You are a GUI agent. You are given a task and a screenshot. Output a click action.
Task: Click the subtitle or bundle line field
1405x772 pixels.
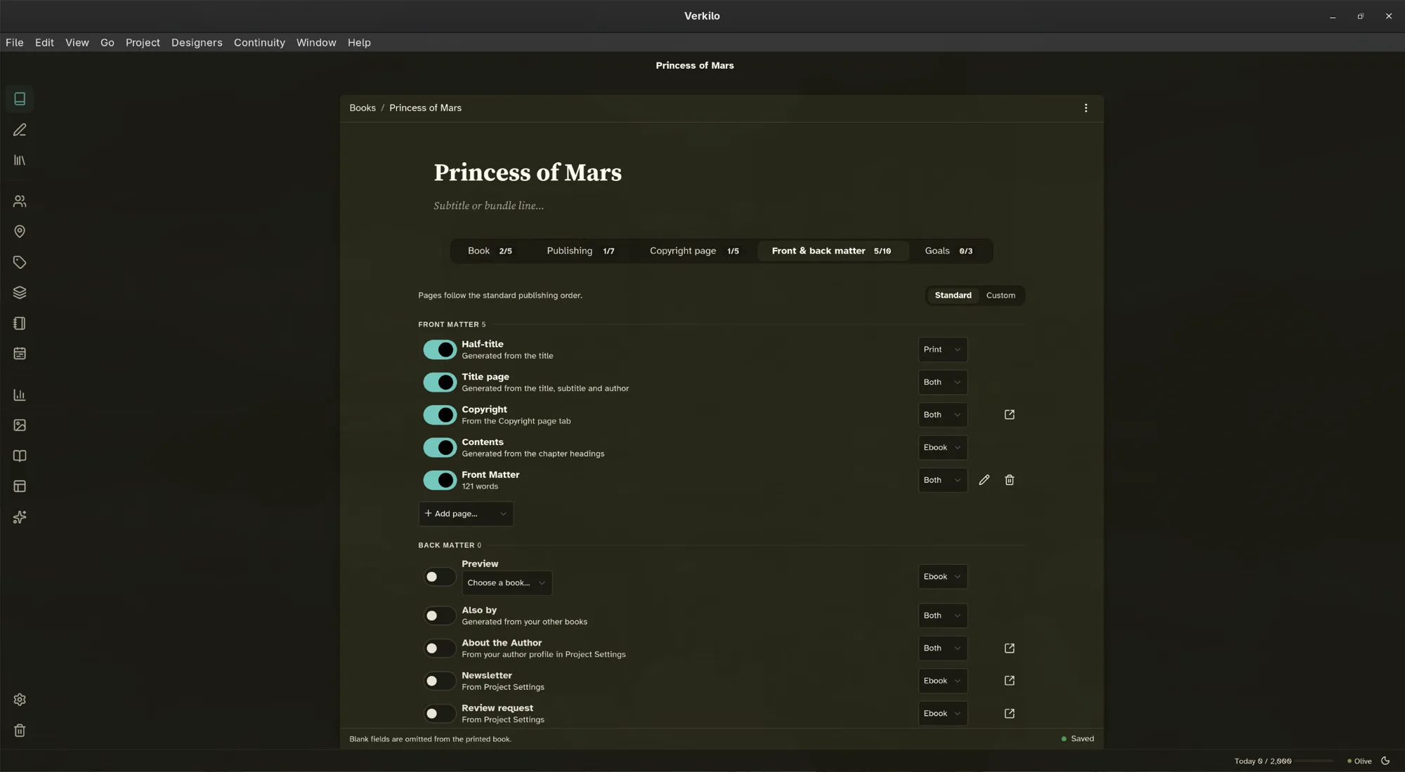488,206
